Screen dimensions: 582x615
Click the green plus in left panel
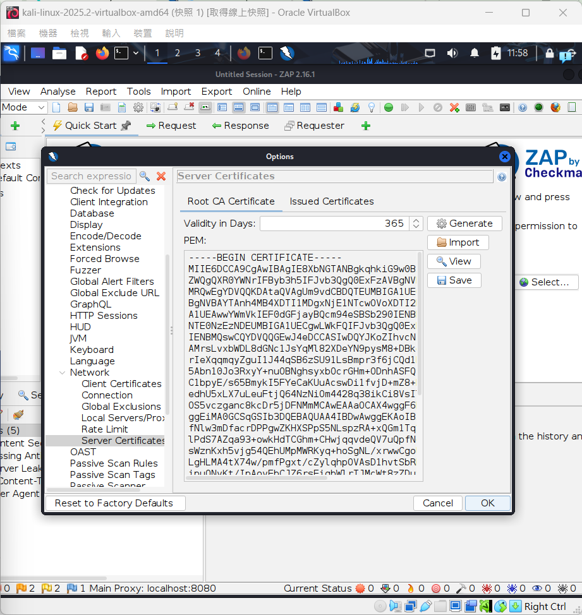[x=15, y=126]
